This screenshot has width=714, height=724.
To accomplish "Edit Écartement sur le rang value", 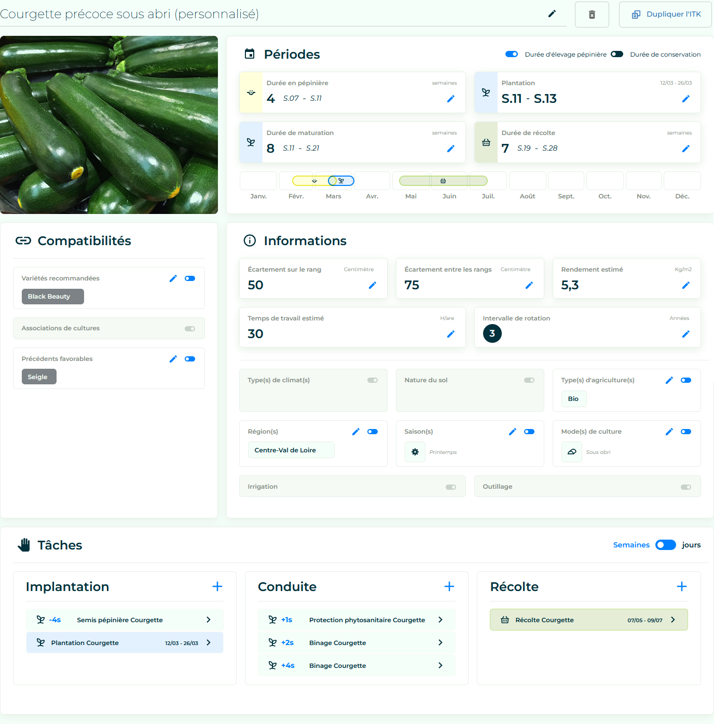I will 373,285.
